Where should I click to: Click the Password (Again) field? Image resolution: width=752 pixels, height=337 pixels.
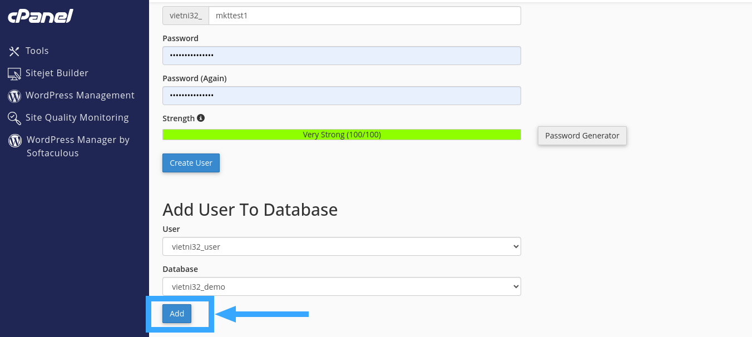[x=342, y=96]
